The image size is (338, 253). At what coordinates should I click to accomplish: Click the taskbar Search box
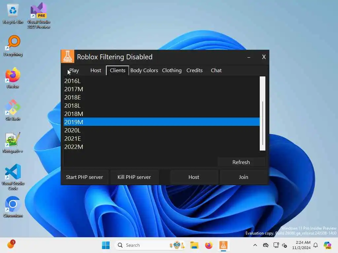[x=150, y=245]
